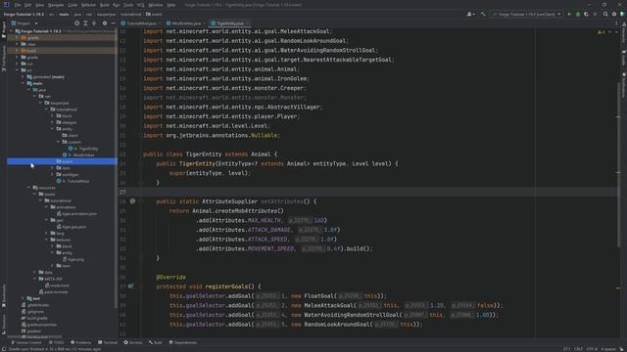This screenshot has width=627, height=352.
Task: Open the Problems tool window
Action: tap(81, 342)
